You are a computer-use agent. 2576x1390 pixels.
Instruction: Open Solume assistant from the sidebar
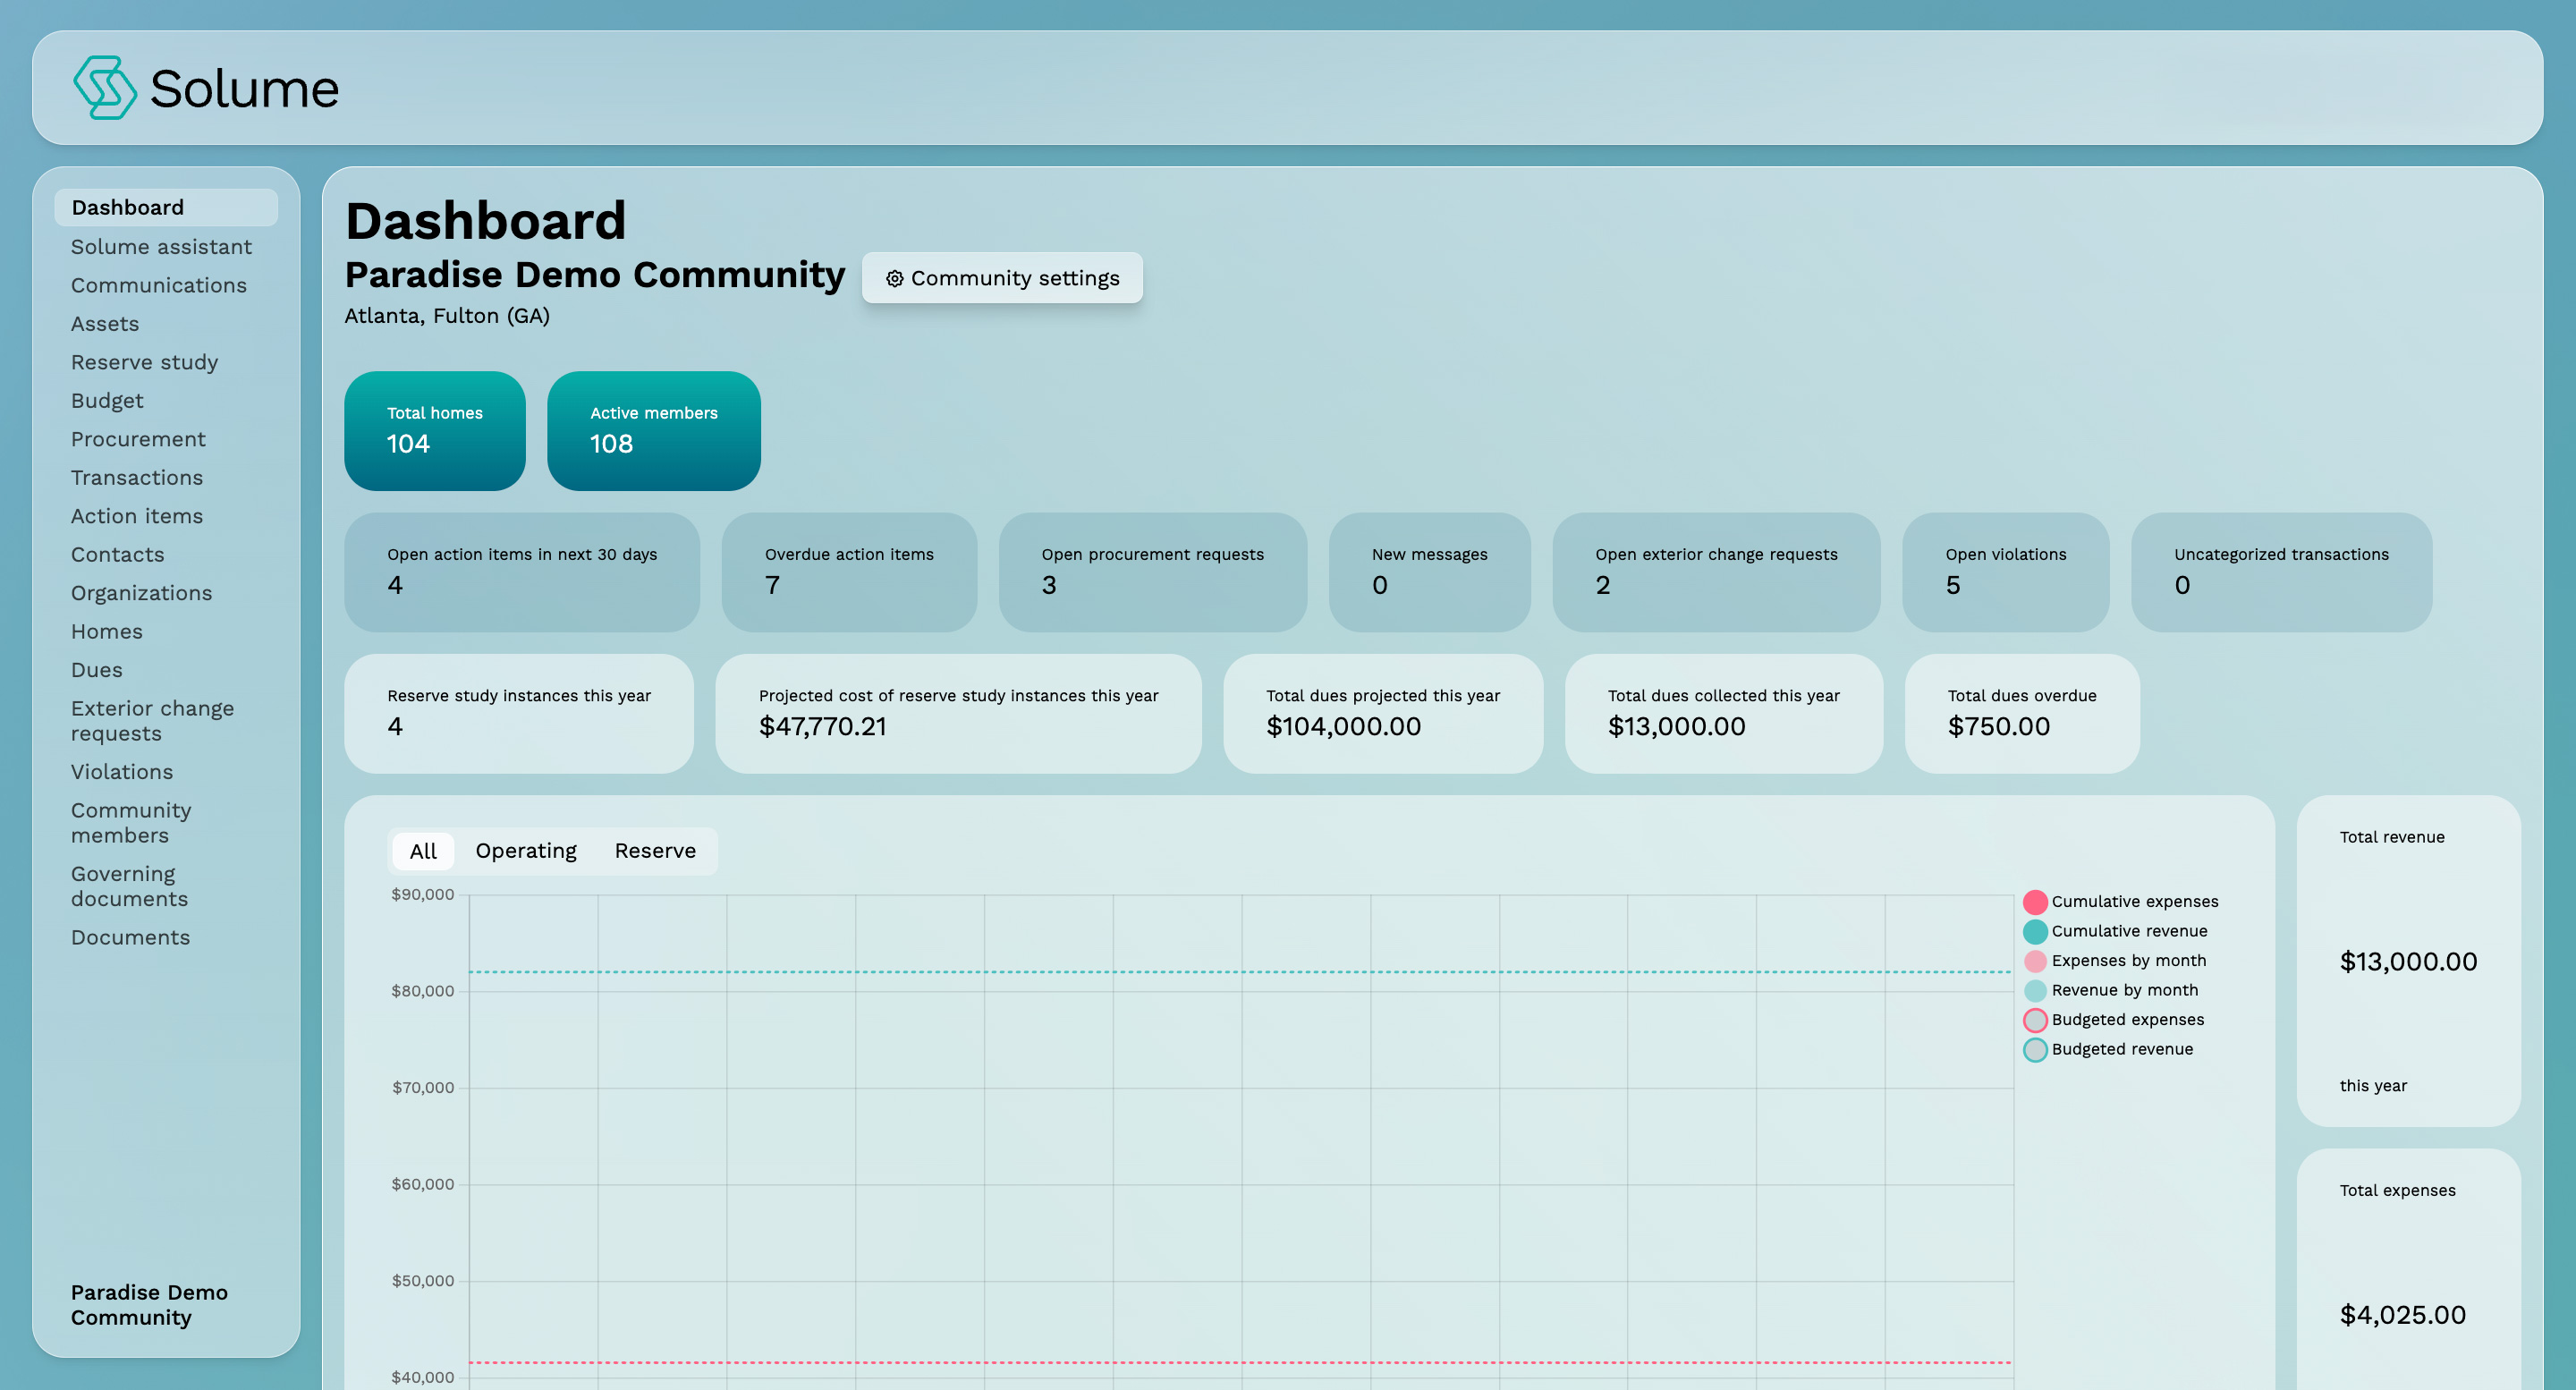(x=161, y=246)
